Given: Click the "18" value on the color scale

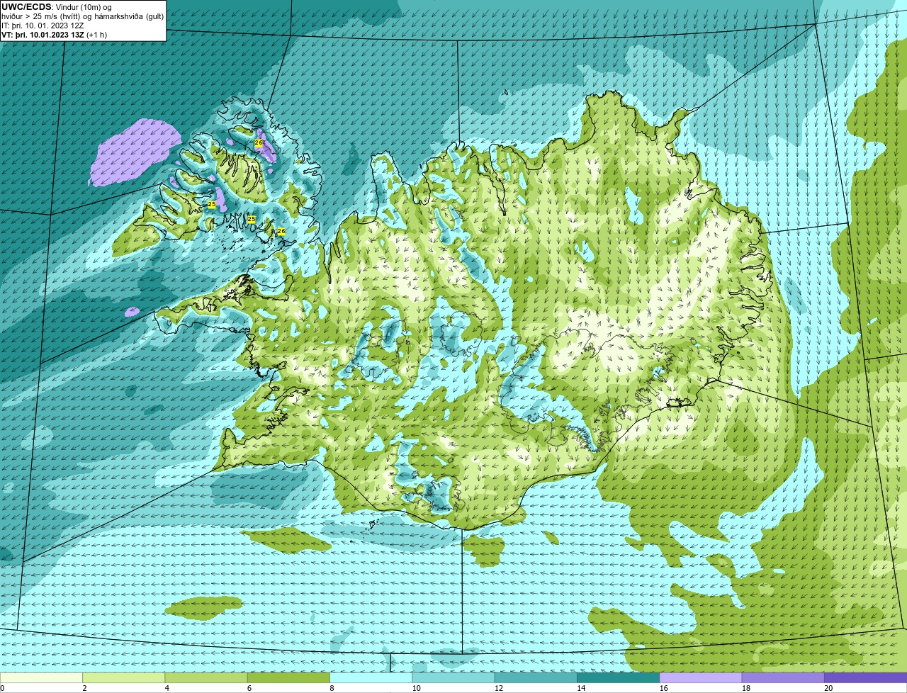Looking at the screenshot, I should tap(745, 688).
